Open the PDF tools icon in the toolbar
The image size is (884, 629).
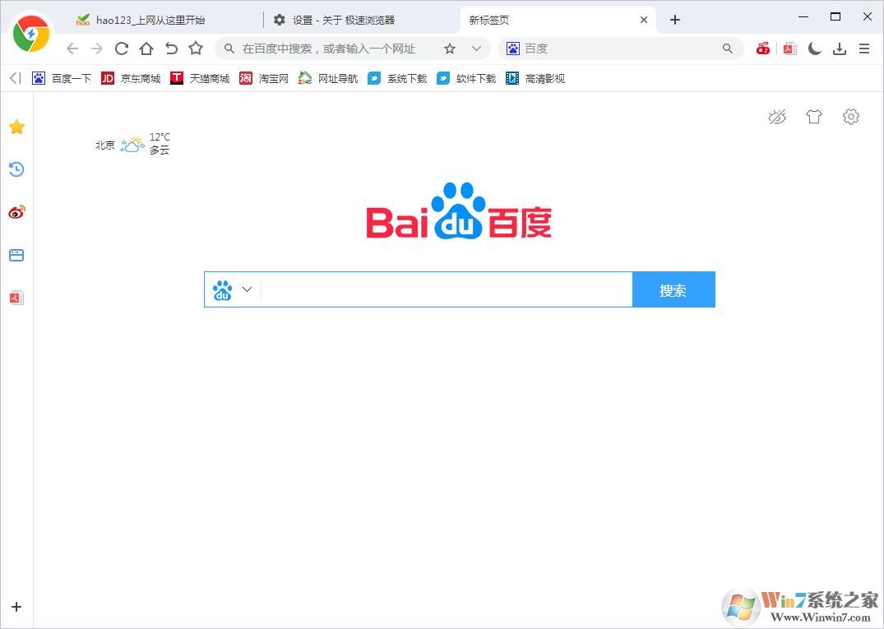pyautogui.click(x=789, y=49)
